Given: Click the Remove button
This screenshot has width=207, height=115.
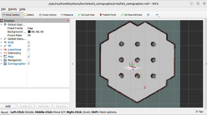Looking at the screenshot, I should tap(44, 106).
